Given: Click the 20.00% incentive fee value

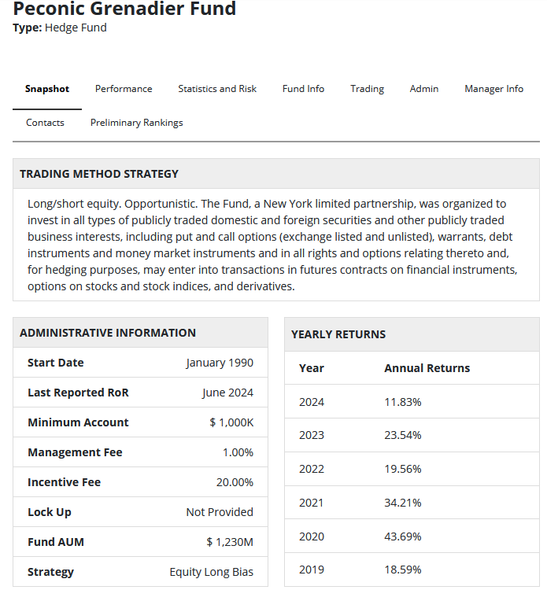Looking at the screenshot, I should click(x=235, y=482).
